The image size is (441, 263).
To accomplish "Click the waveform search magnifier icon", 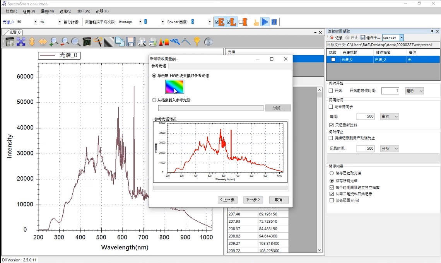I will click(x=175, y=42).
